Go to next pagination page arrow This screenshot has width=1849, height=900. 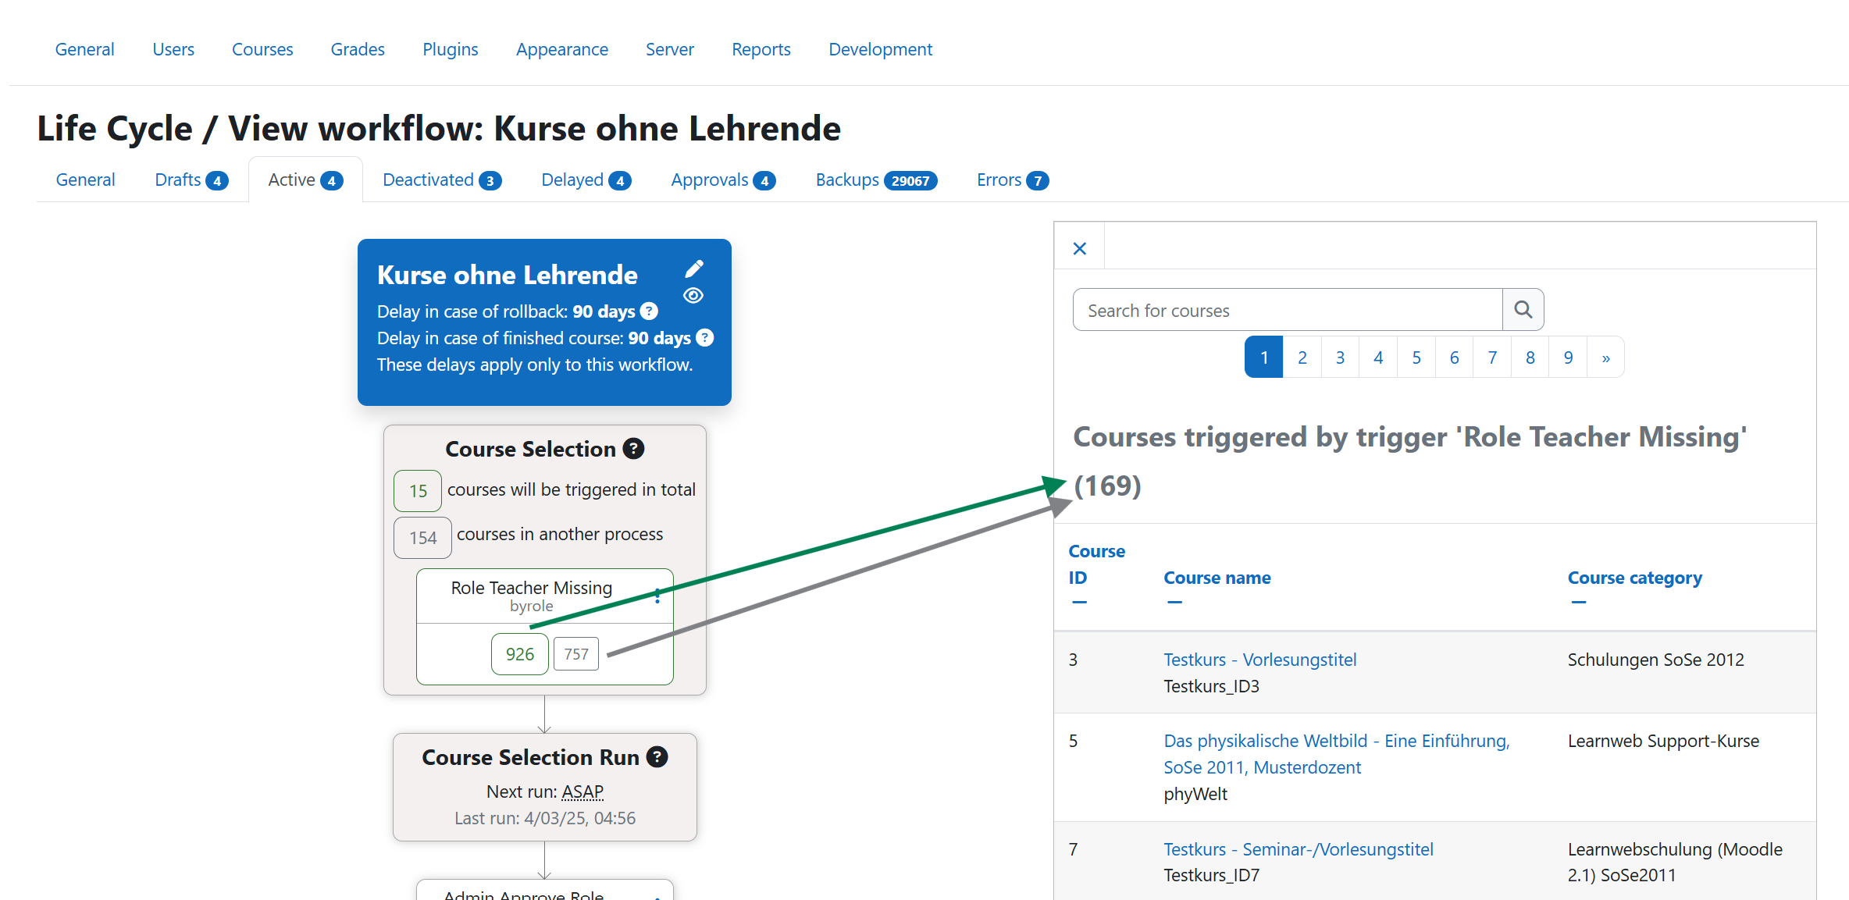[x=1605, y=358]
